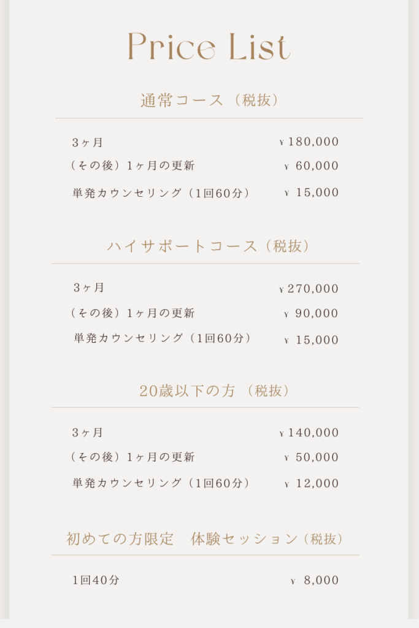Click （その後）1ヶ月の更新 under 20歳以下の方
The width and height of the screenshot is (419, 628).
(x=133, y=457)
